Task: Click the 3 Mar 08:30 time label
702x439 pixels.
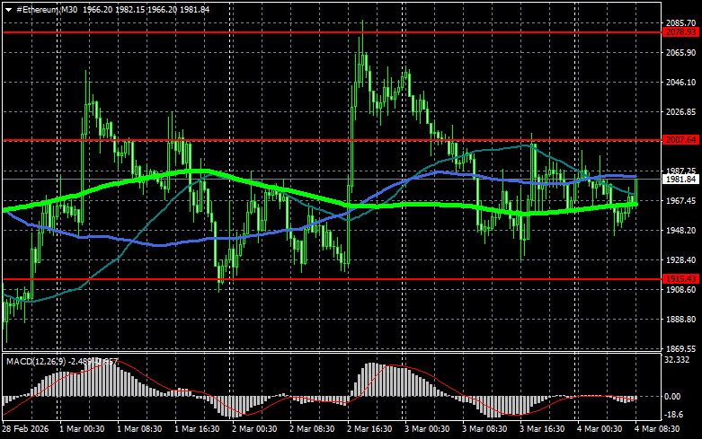Action: coord(484,429)
